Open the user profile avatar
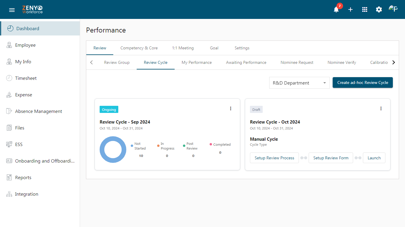This screenshot has height=227, width=405. [393, 9]
